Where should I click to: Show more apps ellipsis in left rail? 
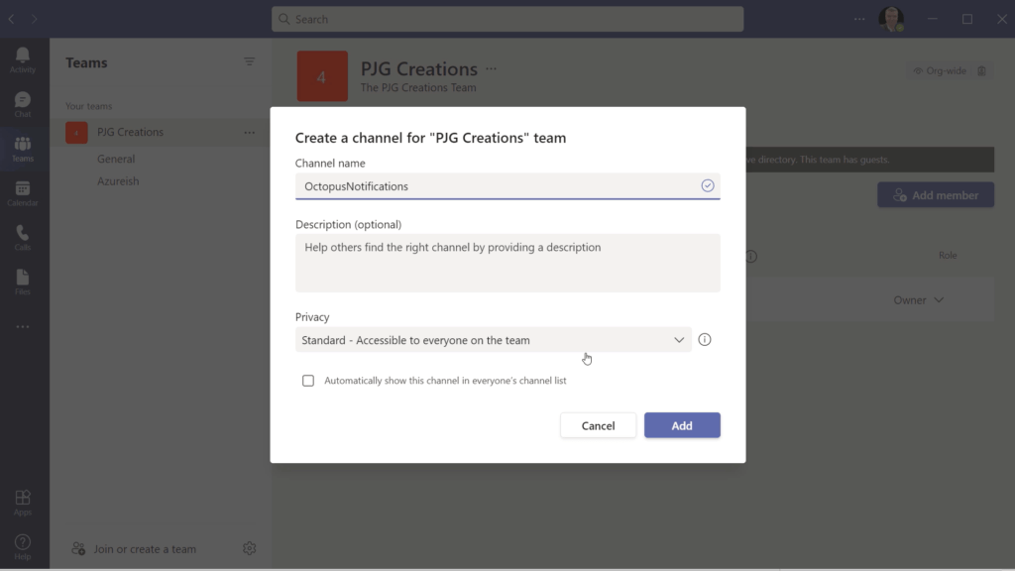click(x=23, y=327)
